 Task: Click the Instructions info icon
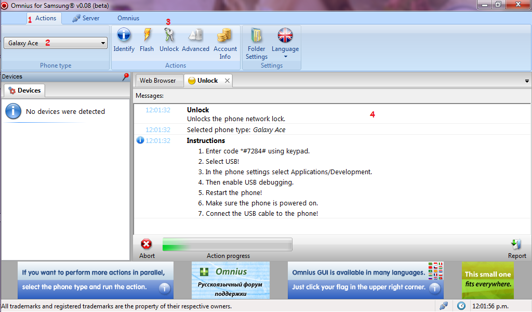tap(140, 140)
